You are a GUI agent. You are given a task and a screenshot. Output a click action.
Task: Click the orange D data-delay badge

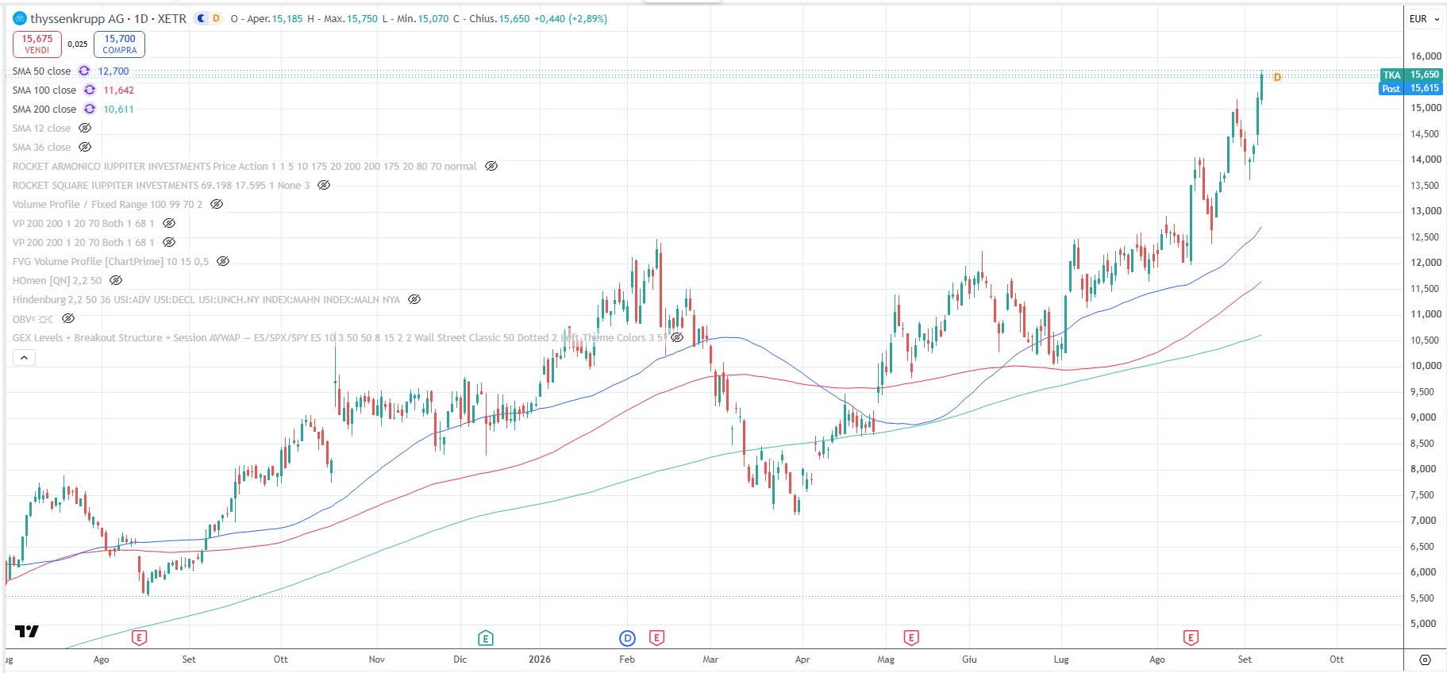(x=216, y=18)
